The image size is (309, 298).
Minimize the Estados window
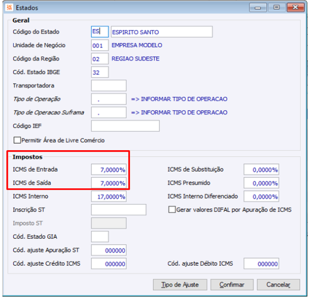258,7
